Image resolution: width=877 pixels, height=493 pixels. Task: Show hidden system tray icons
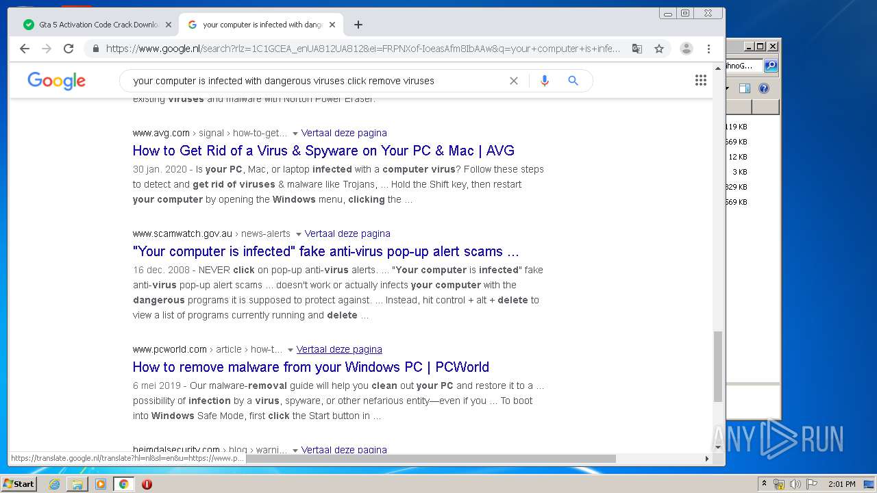[765, 484]
